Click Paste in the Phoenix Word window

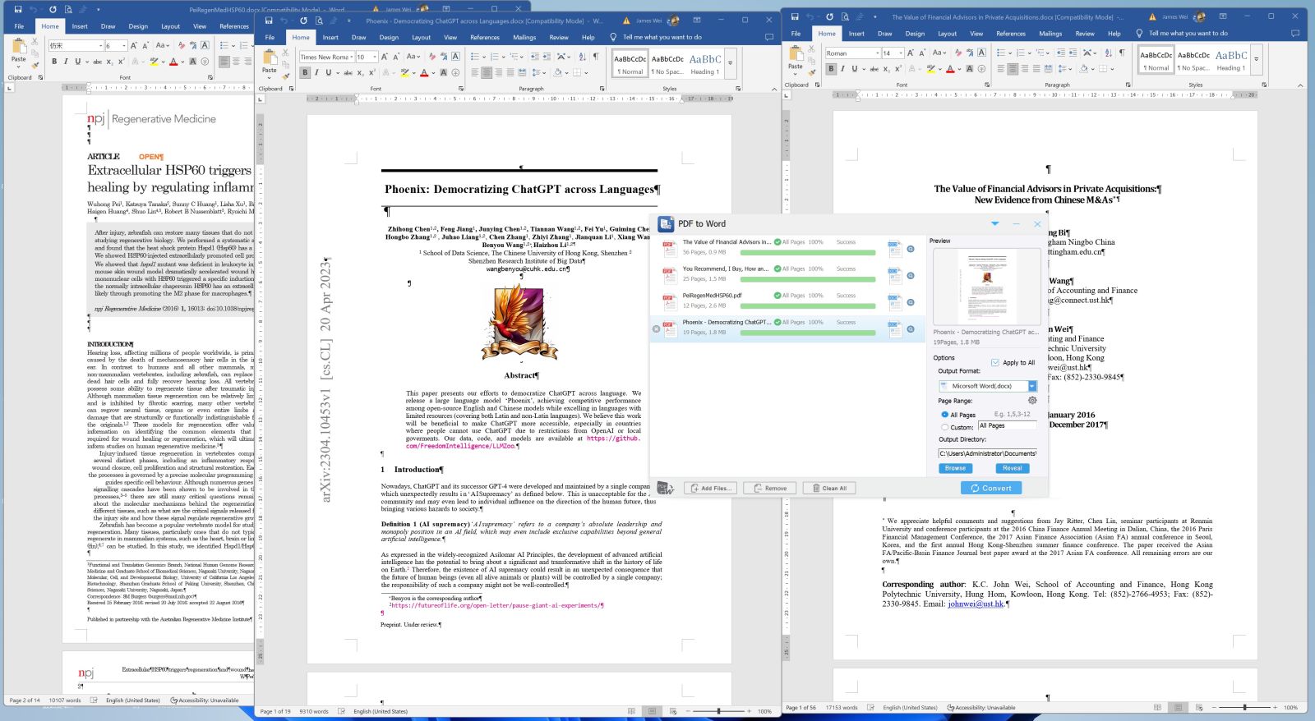point(270,62)
